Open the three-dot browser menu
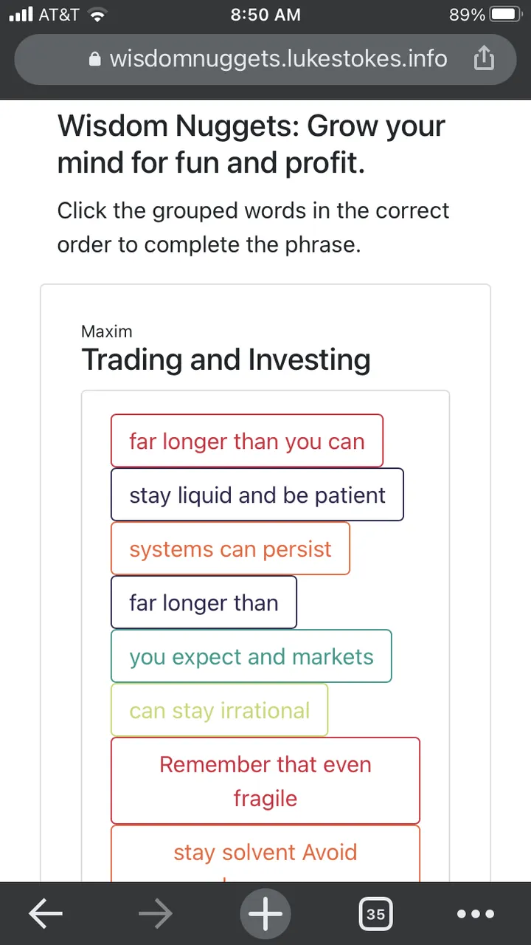531x945 pixels. (x=476, y=914)
